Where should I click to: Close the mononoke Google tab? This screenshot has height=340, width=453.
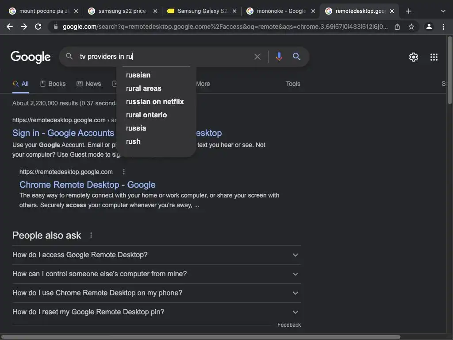click(x=313, y=11)
